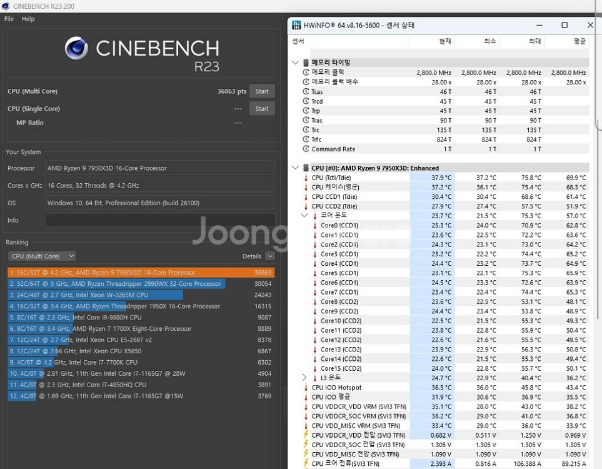Select the Core5 (CCD1) sensor row
This screenshot has width=602, height=469.
point(449,273)
